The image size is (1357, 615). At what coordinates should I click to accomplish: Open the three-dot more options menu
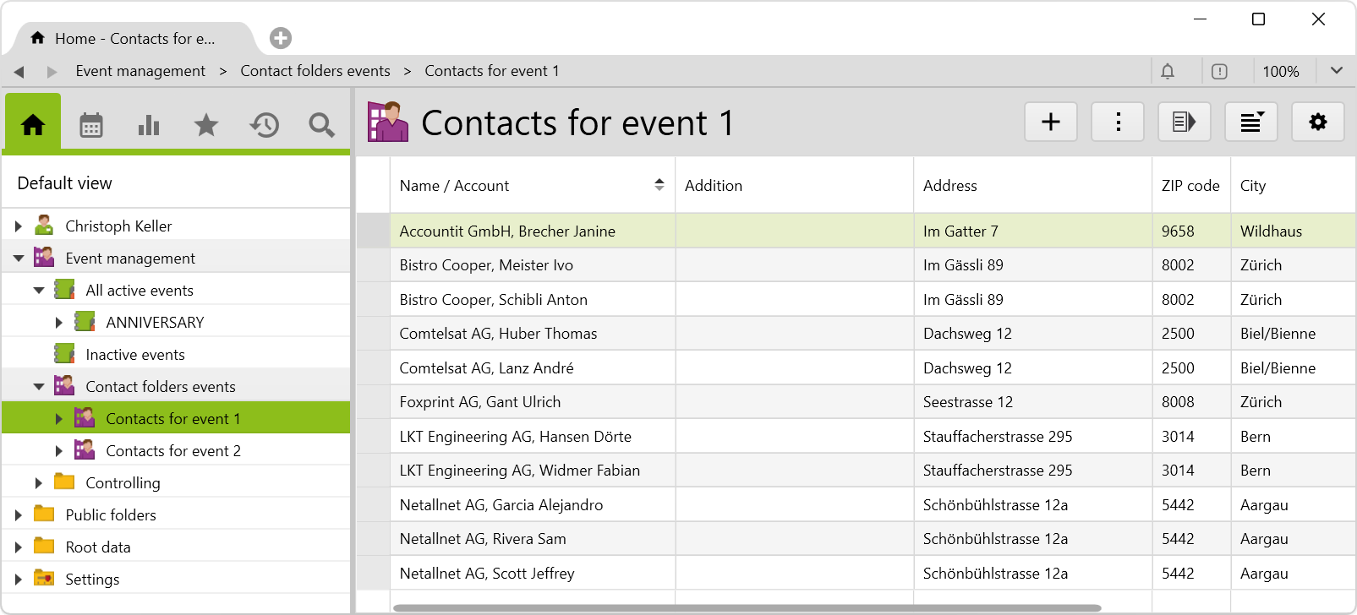coord(1118,122)
